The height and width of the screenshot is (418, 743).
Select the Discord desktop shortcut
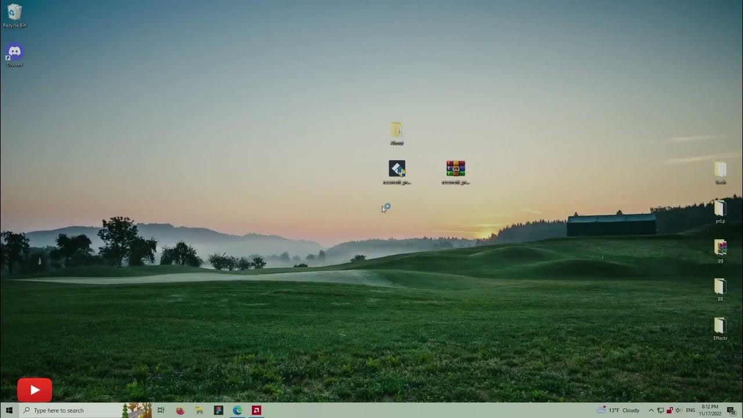[x=15, y=55]
